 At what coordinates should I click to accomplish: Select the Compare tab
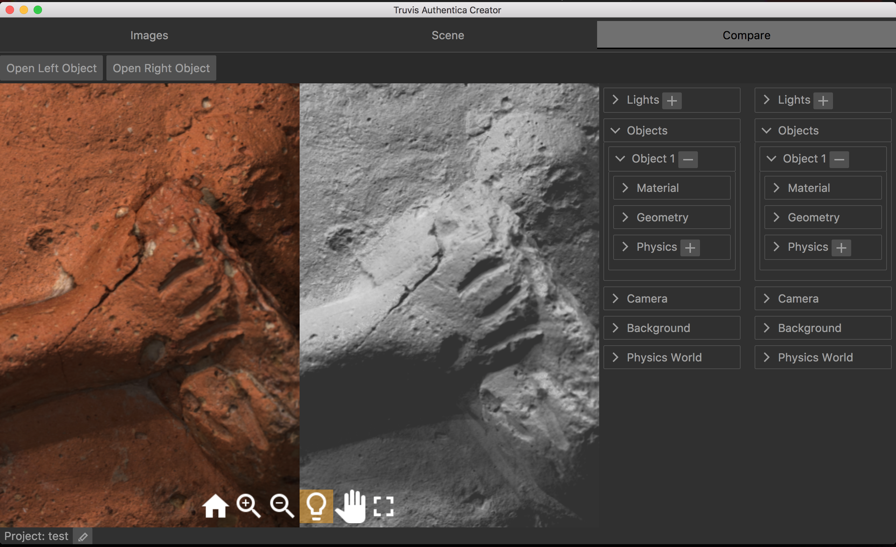pos(746,35)
